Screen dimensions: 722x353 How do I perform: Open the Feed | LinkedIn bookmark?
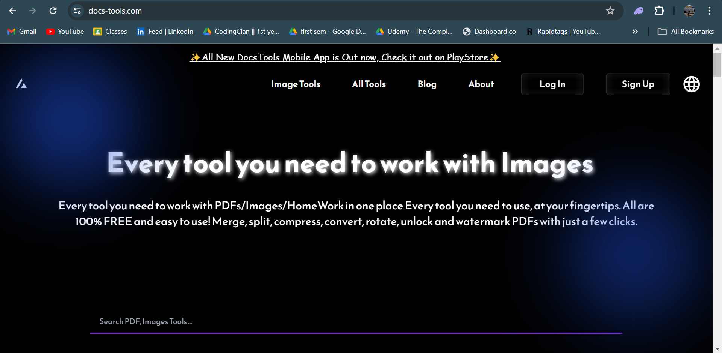click(165, 32)
